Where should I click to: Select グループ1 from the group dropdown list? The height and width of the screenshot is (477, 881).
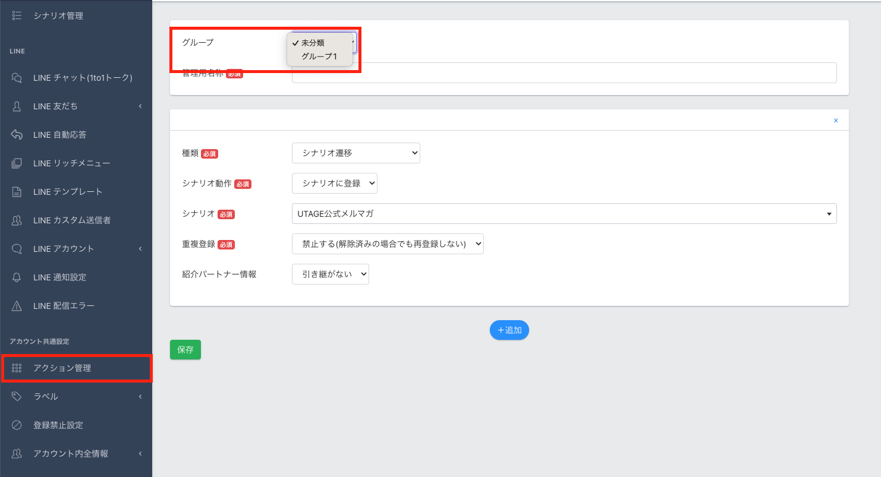tap(319, 56)
